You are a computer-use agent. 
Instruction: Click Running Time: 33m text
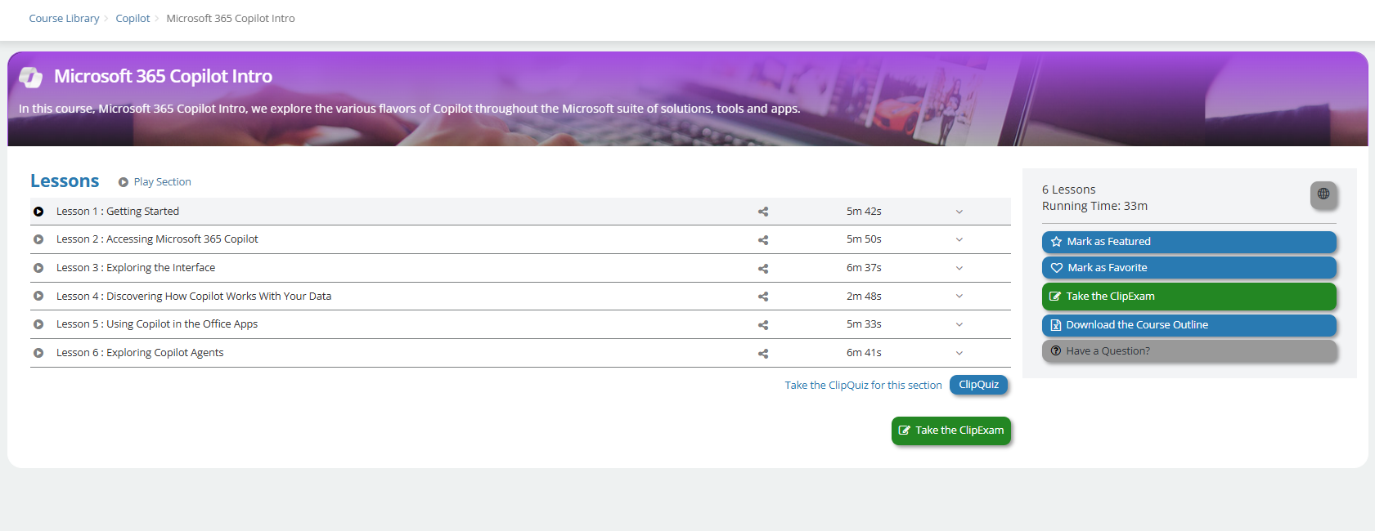[x=1094, y=206]
